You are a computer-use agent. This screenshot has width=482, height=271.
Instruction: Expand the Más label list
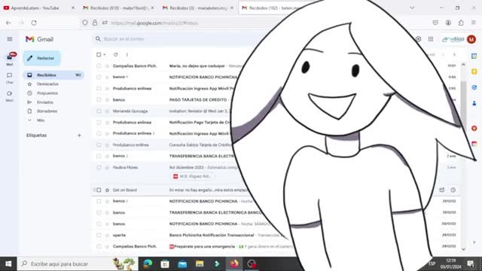pyautogui.click(x=41, y=120)
